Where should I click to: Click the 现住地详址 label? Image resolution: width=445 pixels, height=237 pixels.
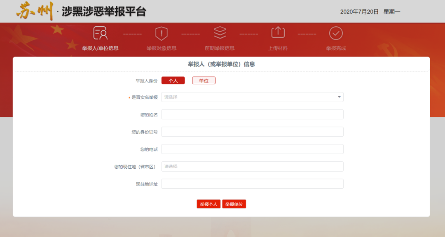[147, 184]
